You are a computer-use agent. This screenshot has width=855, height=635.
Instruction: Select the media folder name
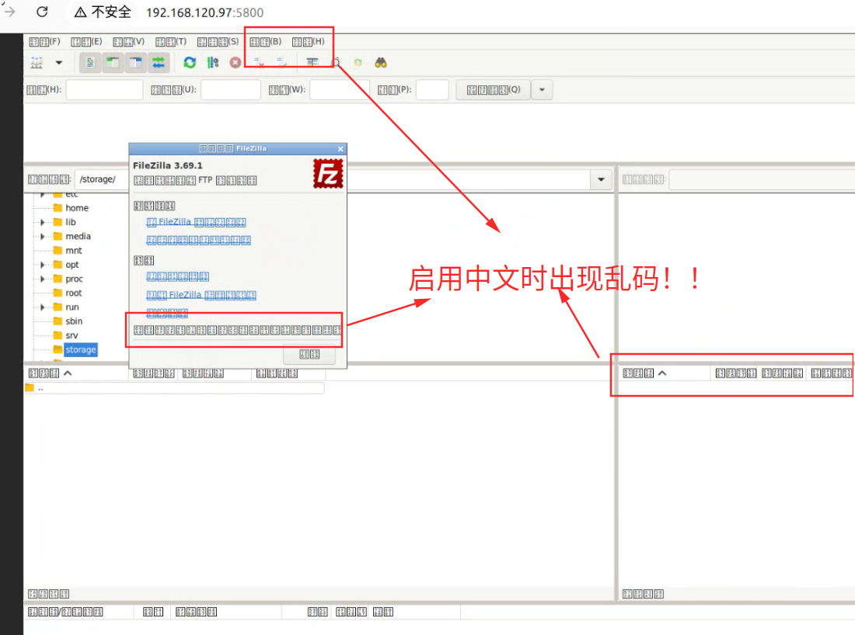78,236
